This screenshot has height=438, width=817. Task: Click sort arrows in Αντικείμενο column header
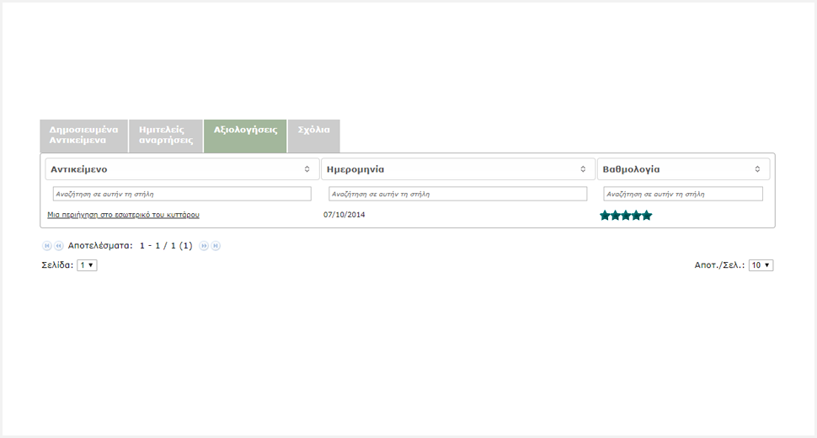307,169
